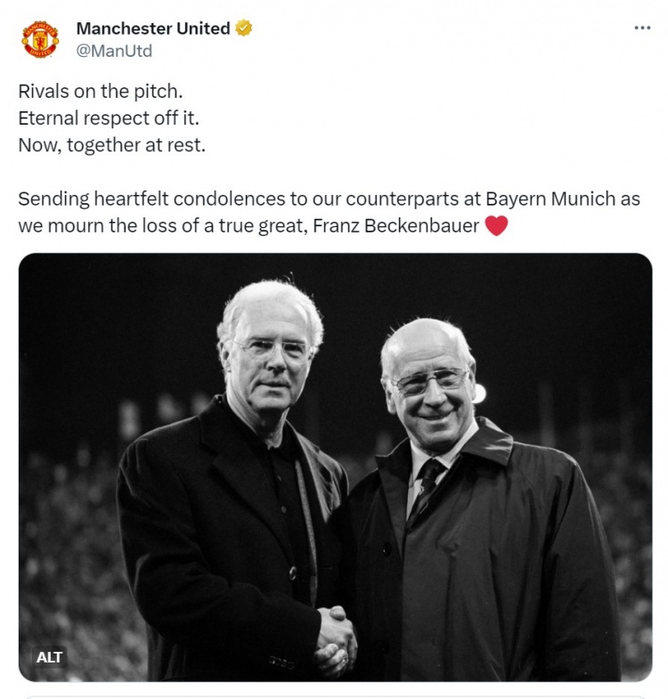Click the gold verified badge
Viewport: 668px width, 699px height.
[243, 28]
